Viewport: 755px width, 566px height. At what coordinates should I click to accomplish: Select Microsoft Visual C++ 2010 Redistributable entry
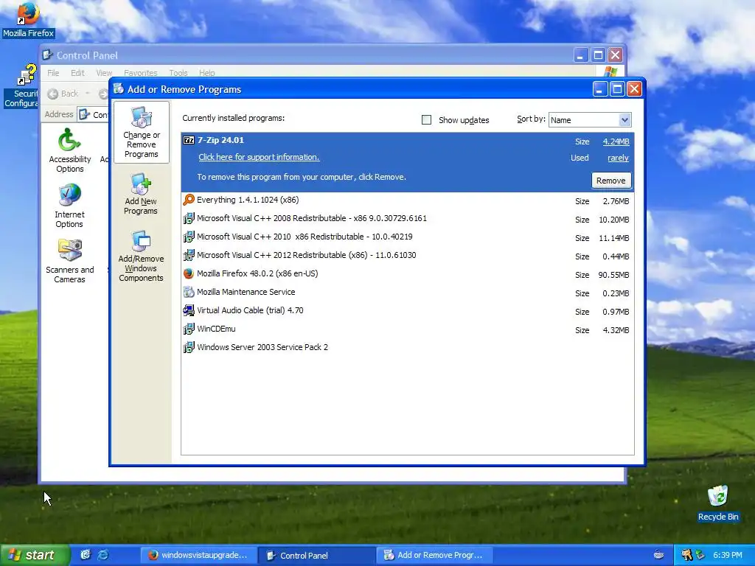click(x=407, y=237)
